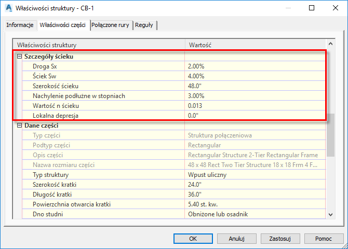
Task: Collapse the Szczegóły ścieku group
Action: pos(19,57)
